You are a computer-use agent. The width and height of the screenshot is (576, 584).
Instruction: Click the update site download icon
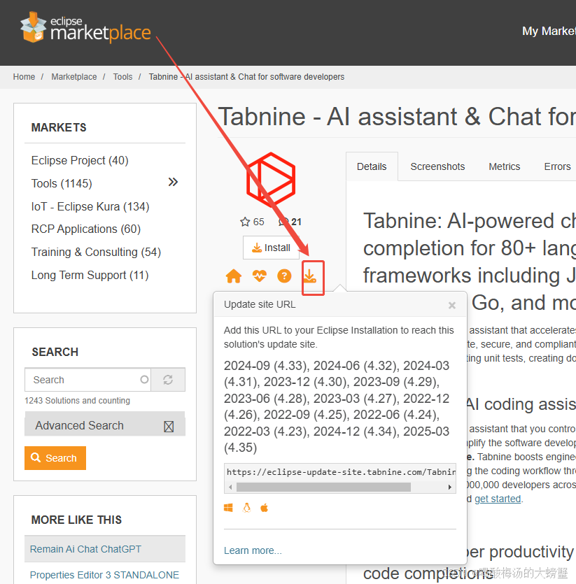pyautogui.click(x=310, y=276)
